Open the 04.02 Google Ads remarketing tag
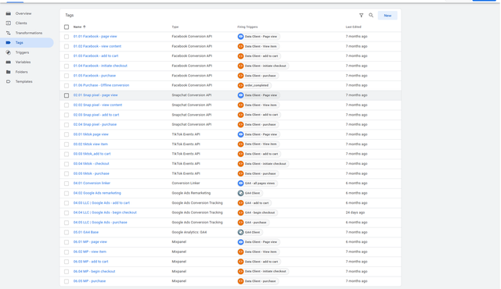The height and width of the screenshot is (289, 501). click(x=97, y=193)
